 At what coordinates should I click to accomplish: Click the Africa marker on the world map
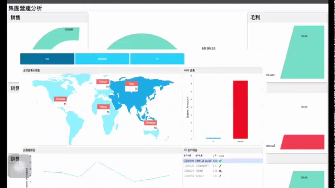pos(103,107)
